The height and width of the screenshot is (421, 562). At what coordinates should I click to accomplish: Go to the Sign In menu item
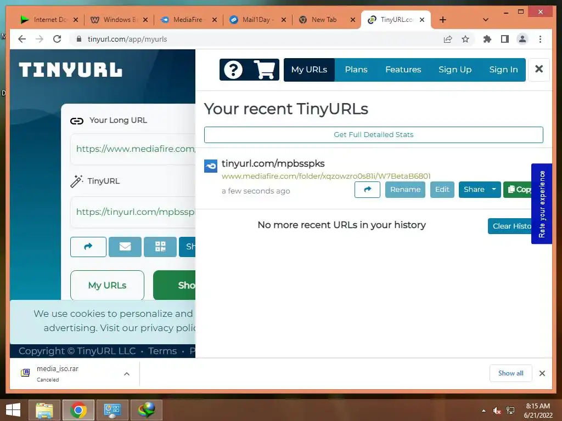(x=503, y=70)
